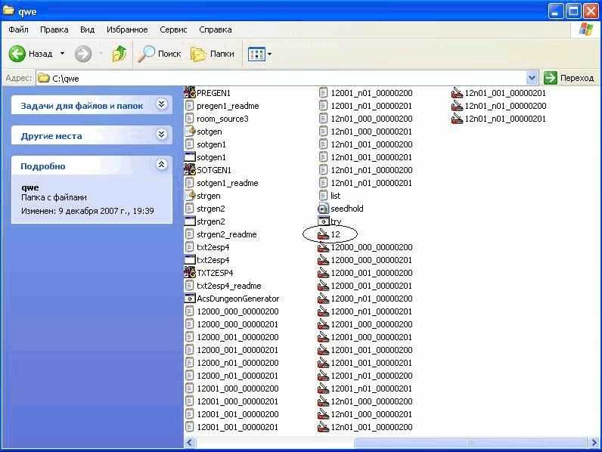Select the room_source3 file icon
The height and width of the screenshot is (452, 602).
tap(189, 119)
